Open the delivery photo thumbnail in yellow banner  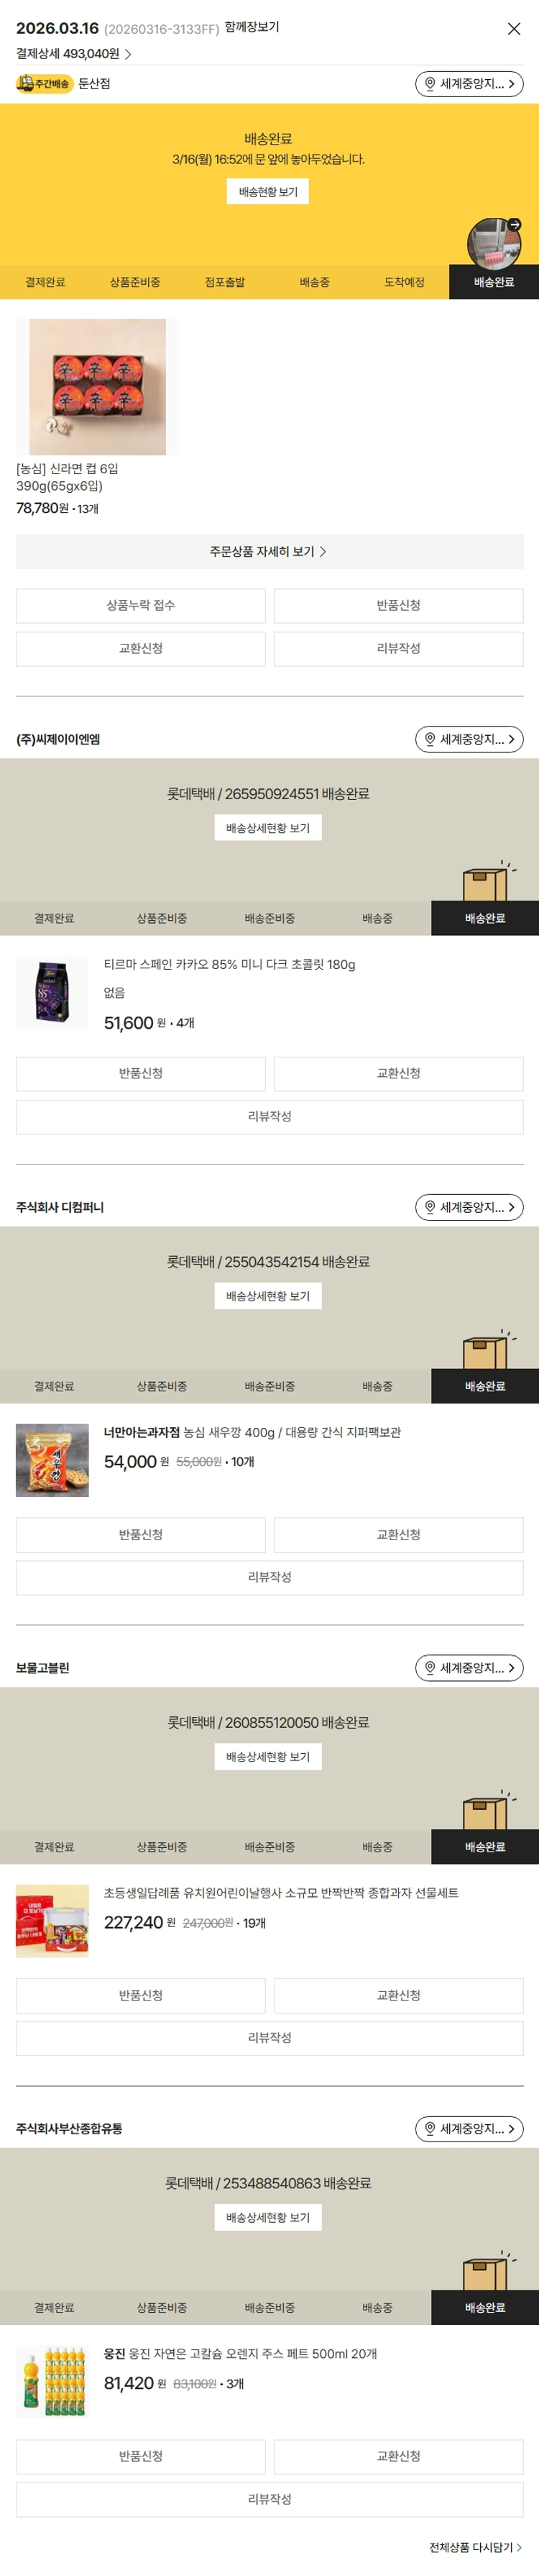click(493, 243)
